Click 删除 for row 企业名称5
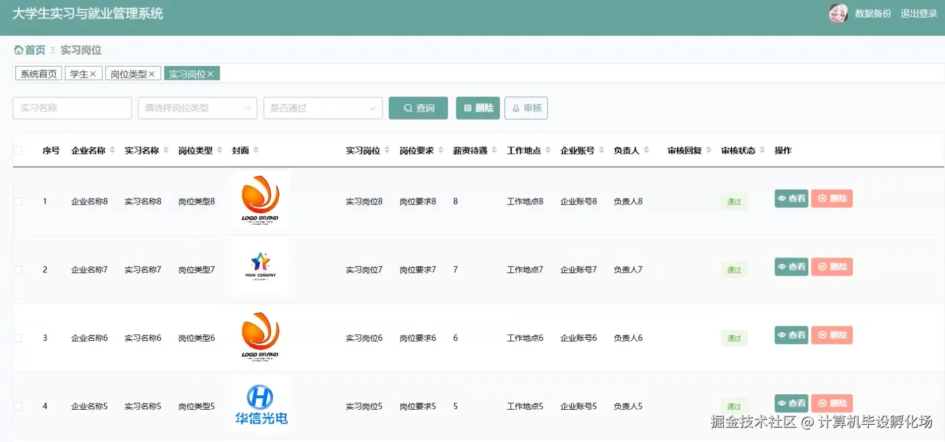Image resolution: width=945 pixels, height=442 pixels. [x=832, y=403]
